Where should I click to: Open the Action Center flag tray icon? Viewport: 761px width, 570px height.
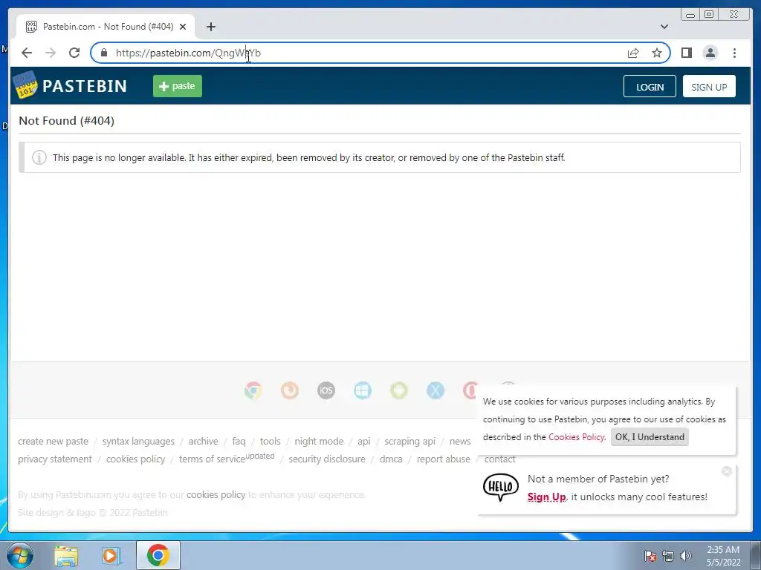click(x=650, y=555)
